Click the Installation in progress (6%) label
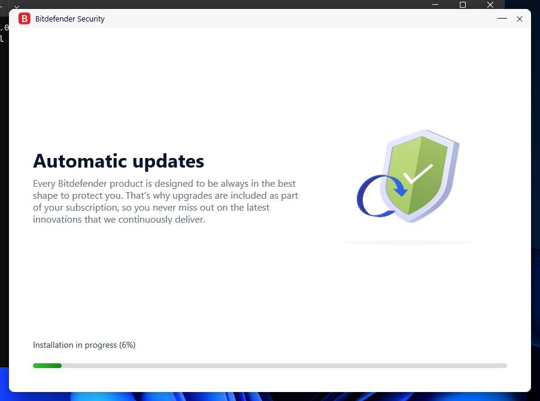 coord(84,345)
